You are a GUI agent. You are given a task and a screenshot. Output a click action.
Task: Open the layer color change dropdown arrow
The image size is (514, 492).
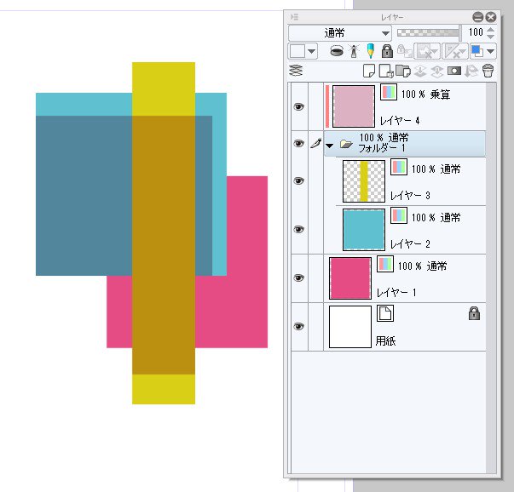click(490, 51)
